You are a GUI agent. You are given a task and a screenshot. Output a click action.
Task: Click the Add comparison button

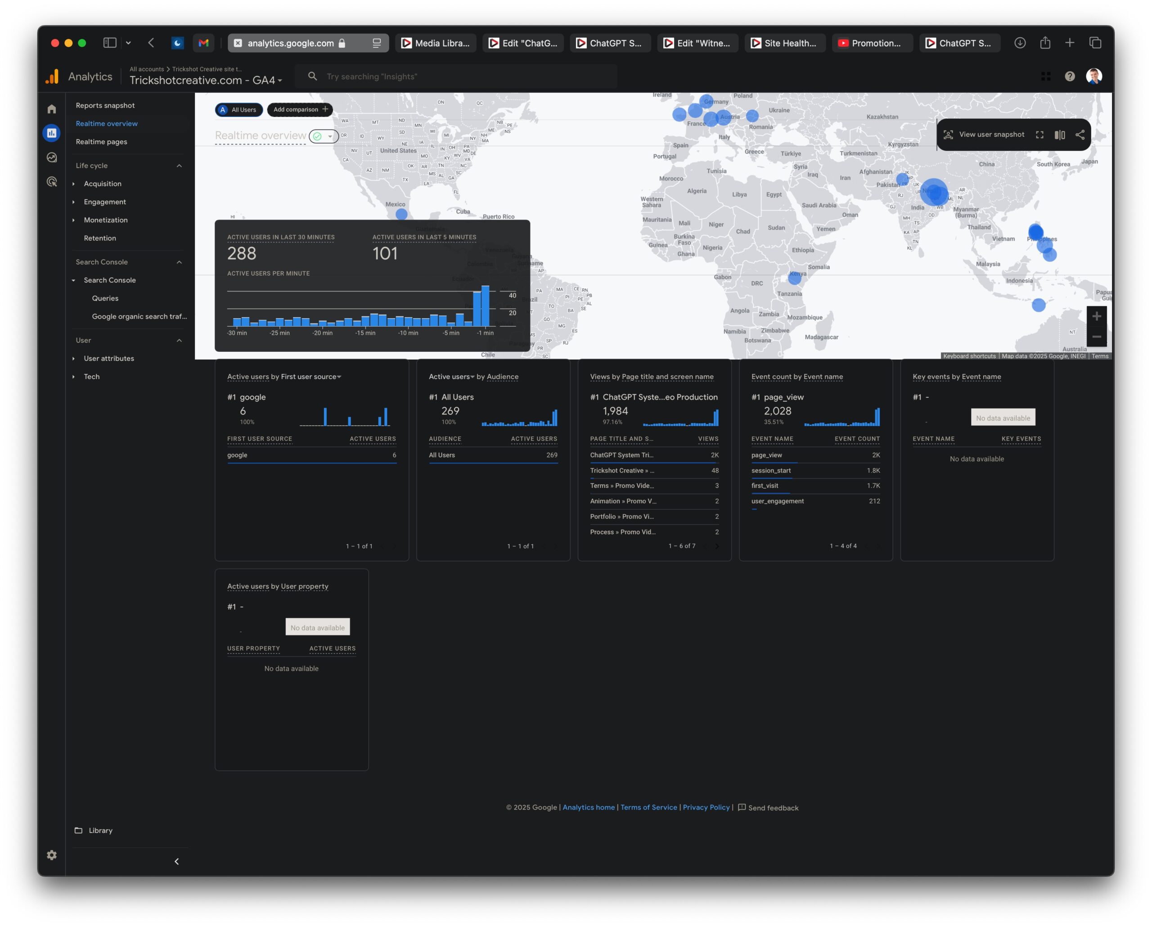pyautogui.click(x=300, y=109)
